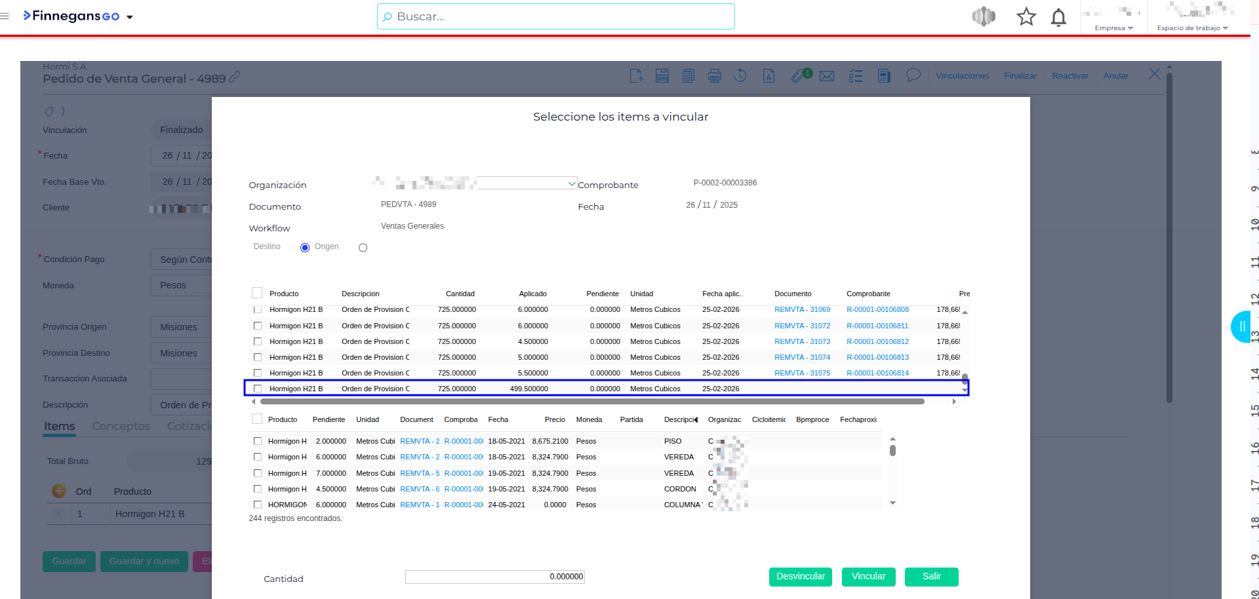
Task: Click the printer icon in document toolbar
Action: point(715,76)
